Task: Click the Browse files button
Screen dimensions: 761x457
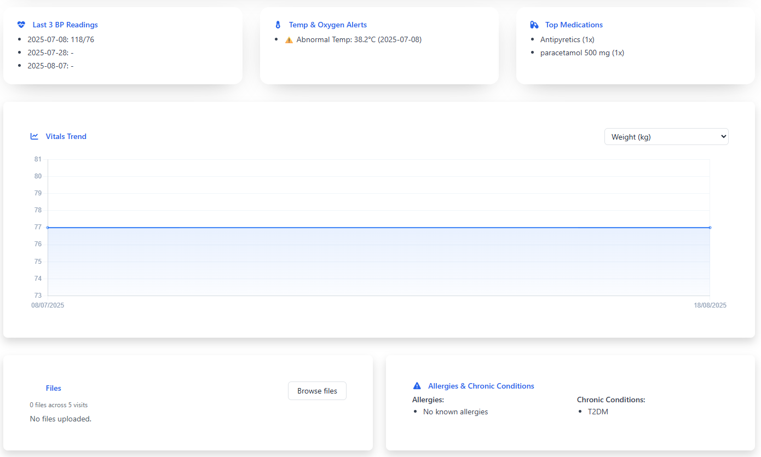Action: click(x=317, y=391)
